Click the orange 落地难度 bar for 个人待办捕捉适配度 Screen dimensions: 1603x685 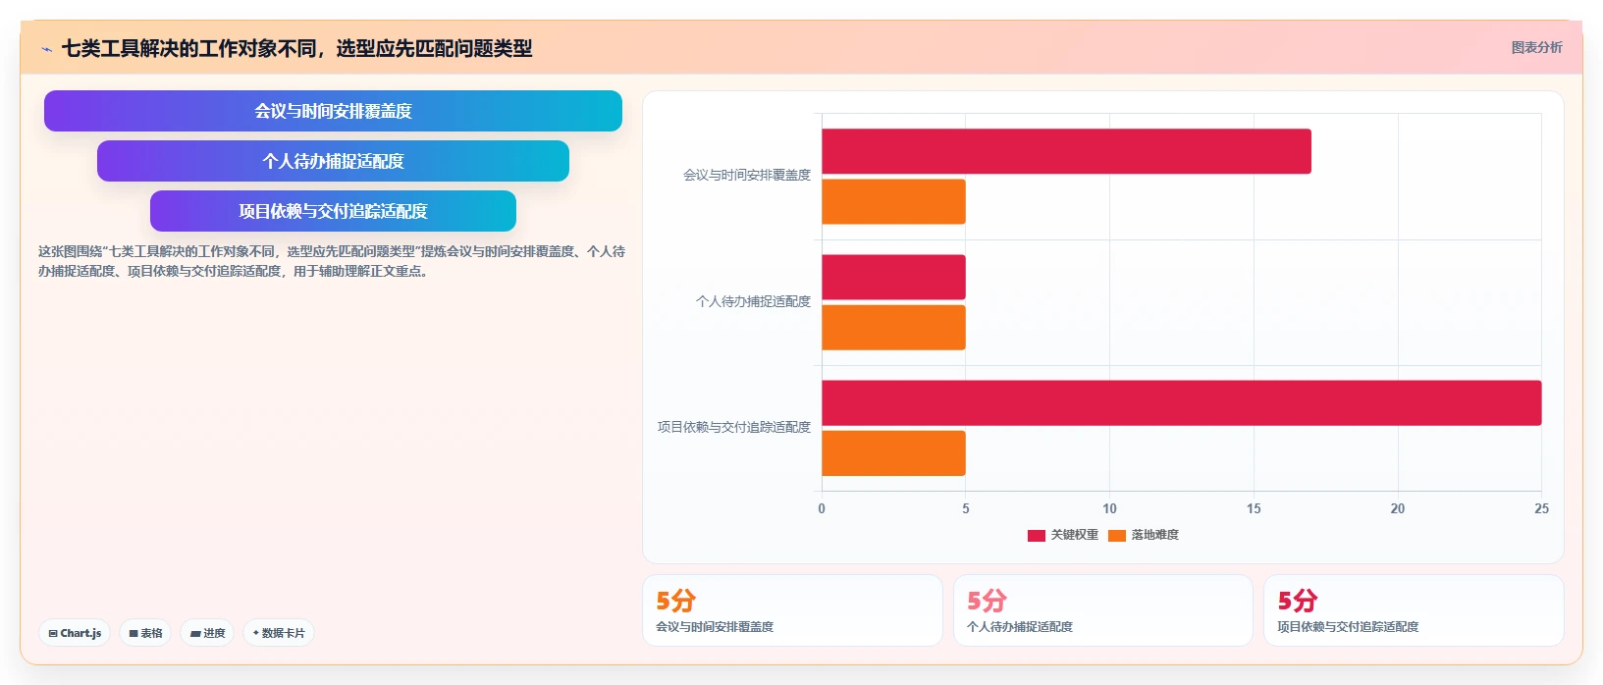coord(893,328)
